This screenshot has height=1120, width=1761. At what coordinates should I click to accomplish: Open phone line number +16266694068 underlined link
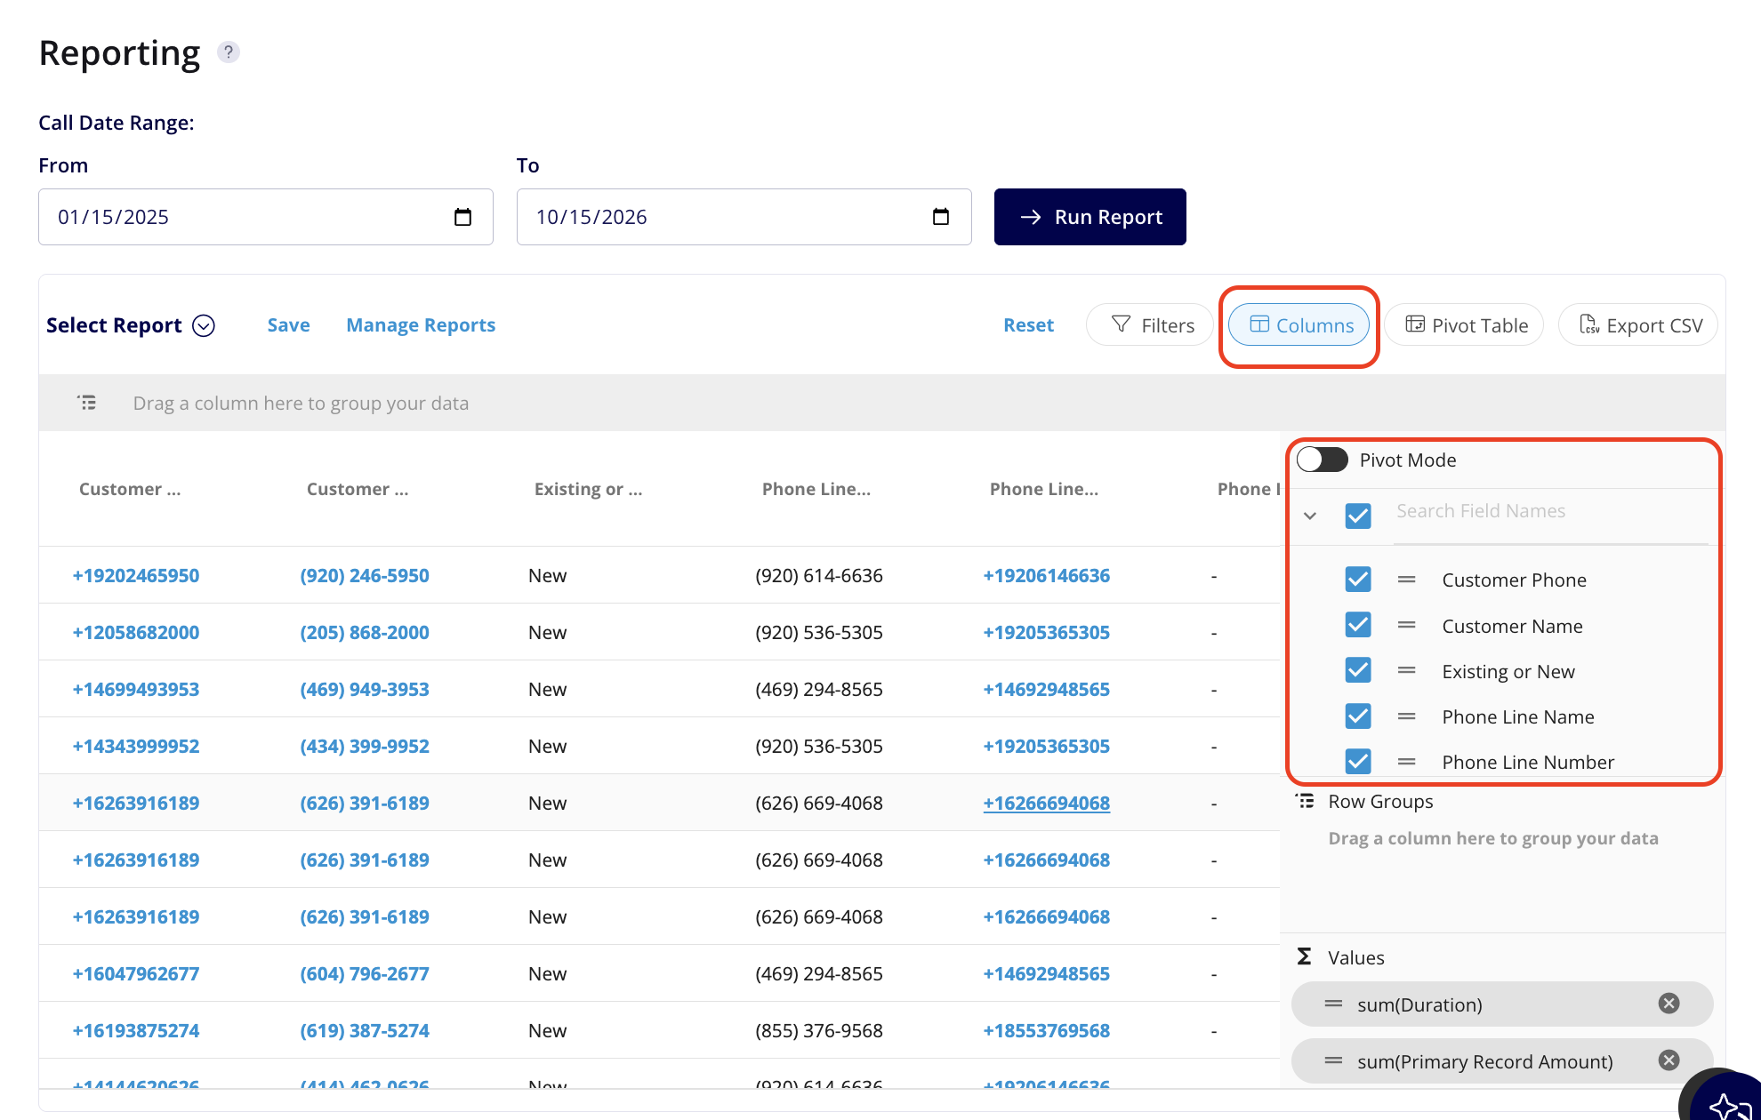(1047, 803)
